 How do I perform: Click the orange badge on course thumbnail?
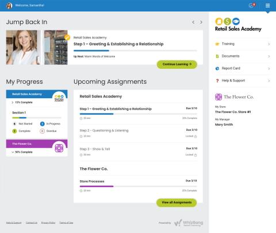tap(67, 37)
